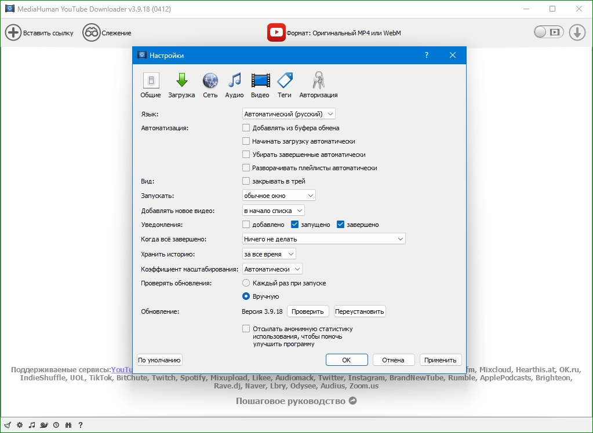Click the broom clear-list icon in status bar

(x=8, y=425)
